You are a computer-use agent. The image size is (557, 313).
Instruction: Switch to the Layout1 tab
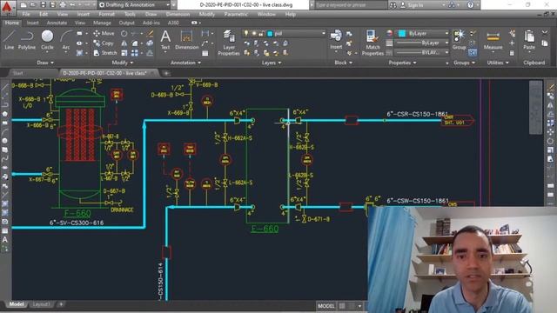point(41,304)
